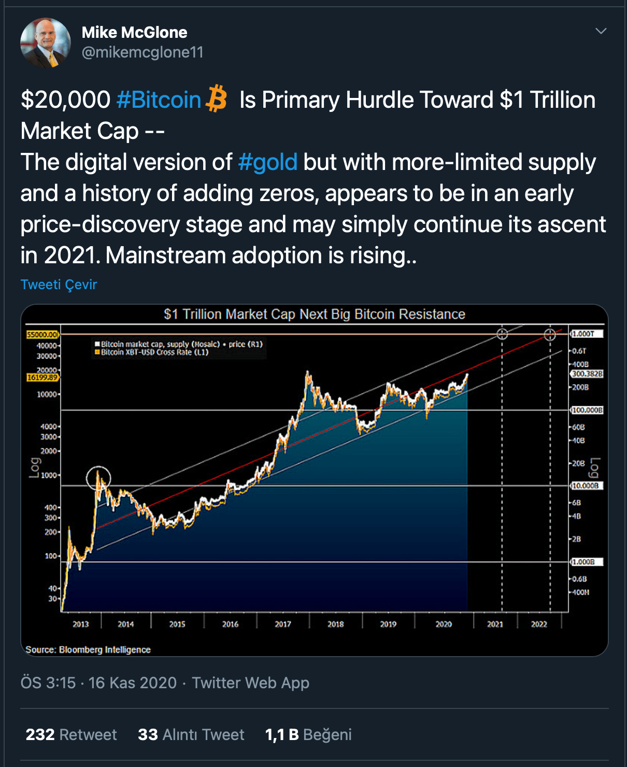Show the 1,1 B Beğeni likes

(x=308, y=735)
